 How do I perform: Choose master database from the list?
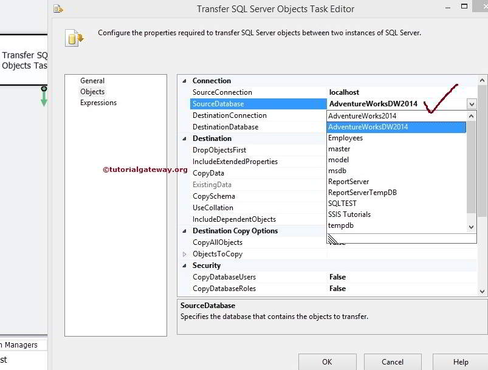pyautogui.click(x=396, y=149)
